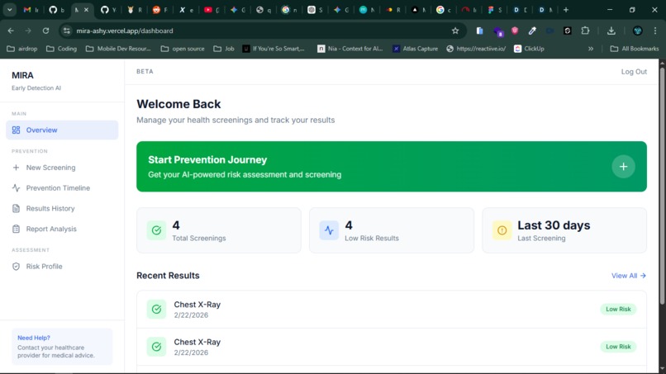The width and height of the screenshot is (666, 374).
Task: Click the pulse icon in Low Risk Results card
Action: click(329, 230)
